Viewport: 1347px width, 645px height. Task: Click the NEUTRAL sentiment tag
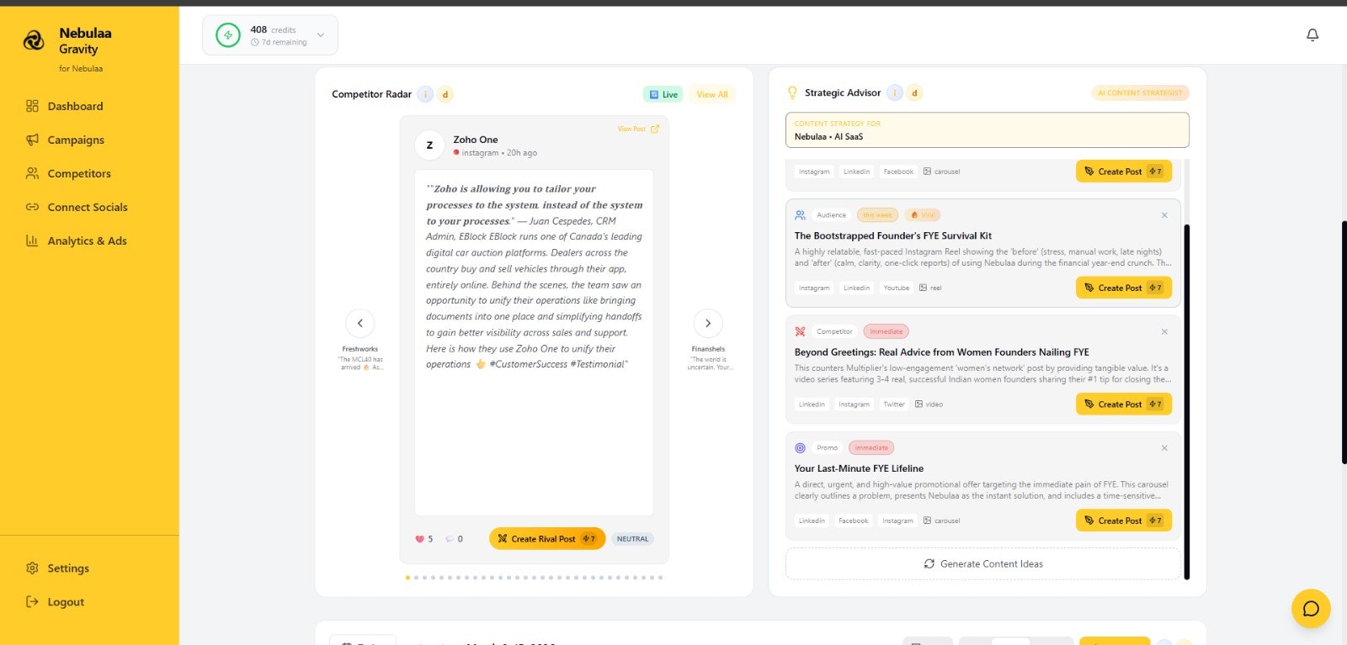coord(633,539)
